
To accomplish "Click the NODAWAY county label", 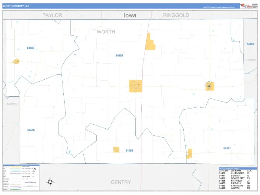I will tap(13, 104).
